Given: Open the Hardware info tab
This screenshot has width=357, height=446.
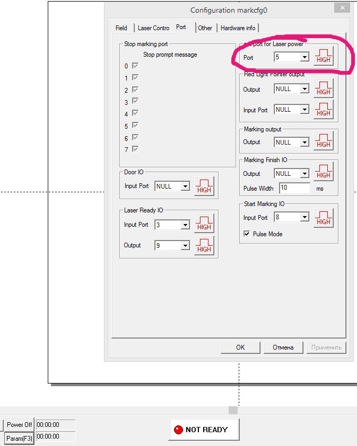Looking at the screenshot, I should 238,28.
